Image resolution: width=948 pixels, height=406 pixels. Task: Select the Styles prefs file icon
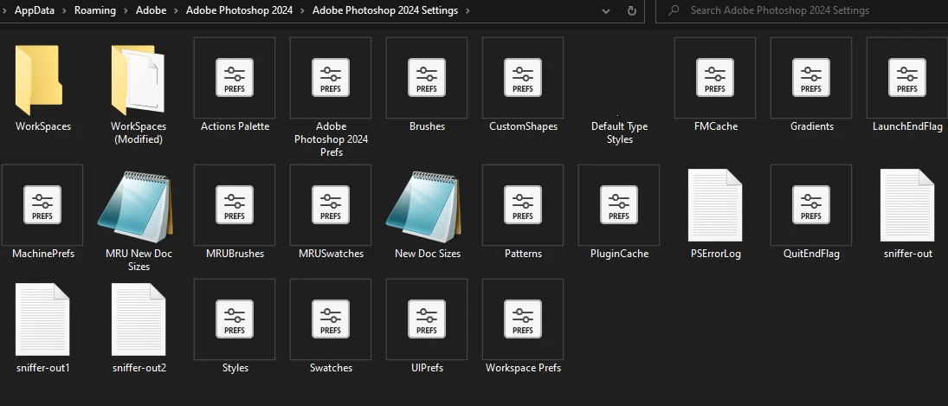point(235,319)
